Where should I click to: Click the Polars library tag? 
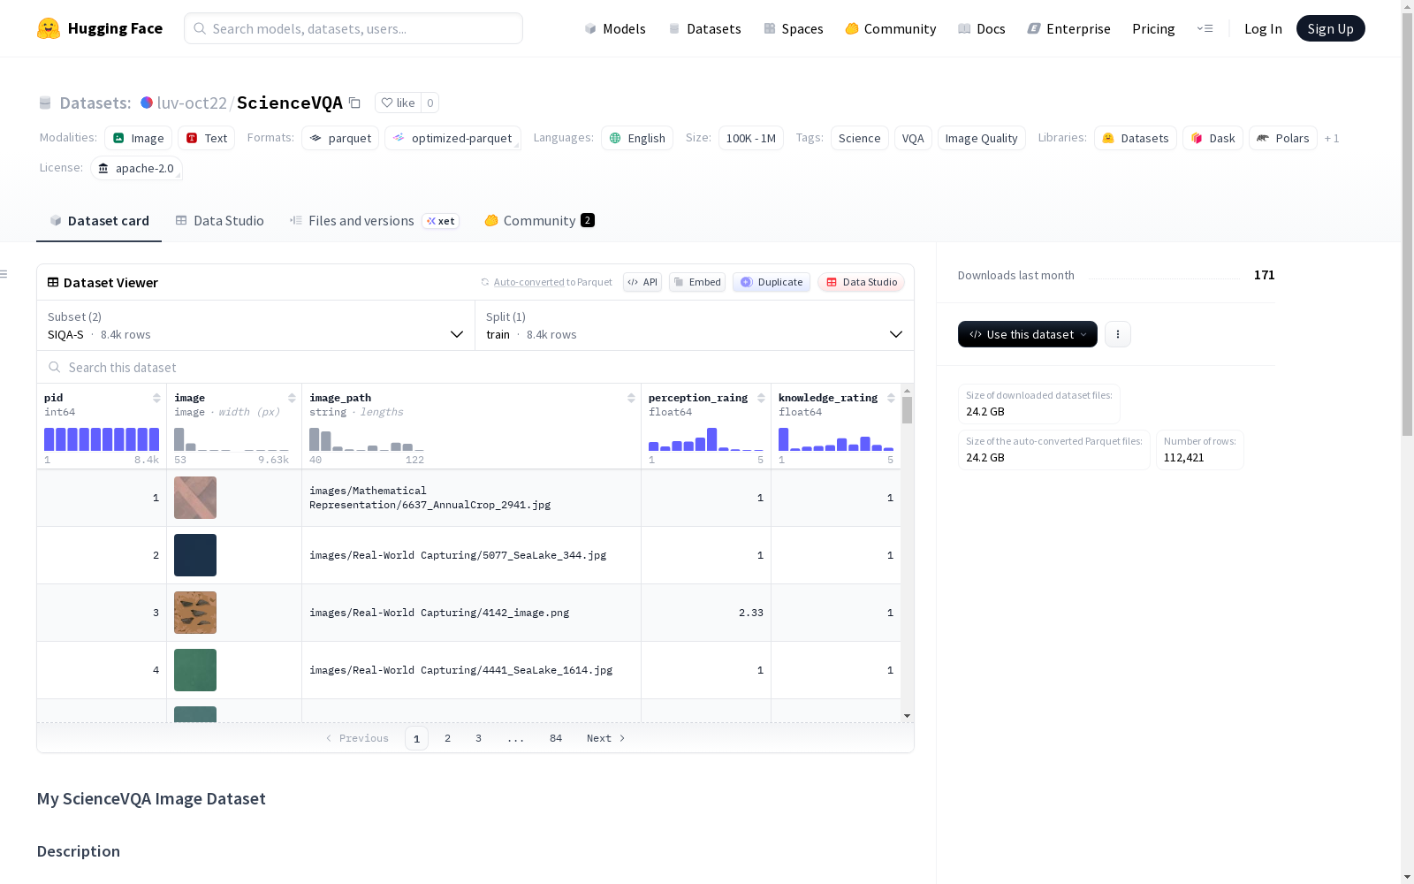click(x=1283, y=138)
